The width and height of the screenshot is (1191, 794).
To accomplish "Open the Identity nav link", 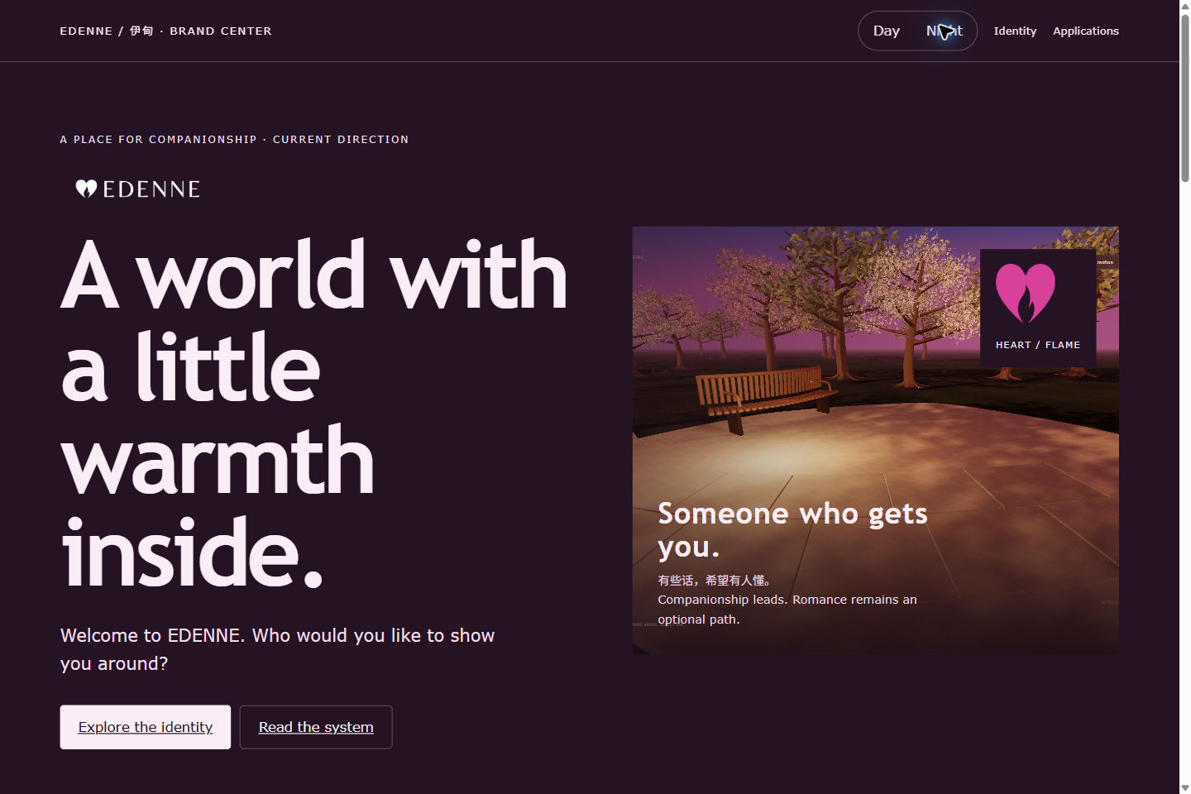I will coord(1015,31).
